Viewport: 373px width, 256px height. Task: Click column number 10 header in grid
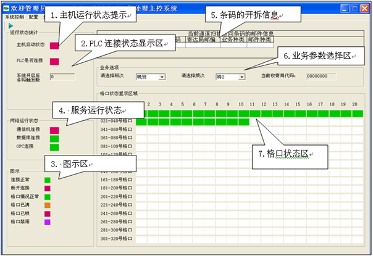[x=241, y=104]
